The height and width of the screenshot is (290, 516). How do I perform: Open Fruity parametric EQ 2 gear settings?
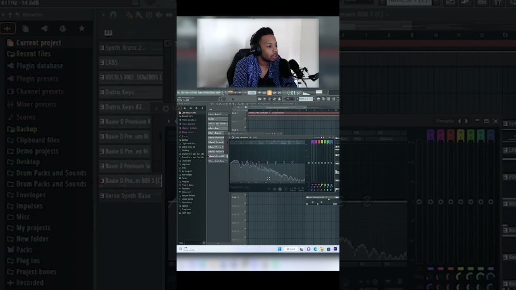[233, 137]
